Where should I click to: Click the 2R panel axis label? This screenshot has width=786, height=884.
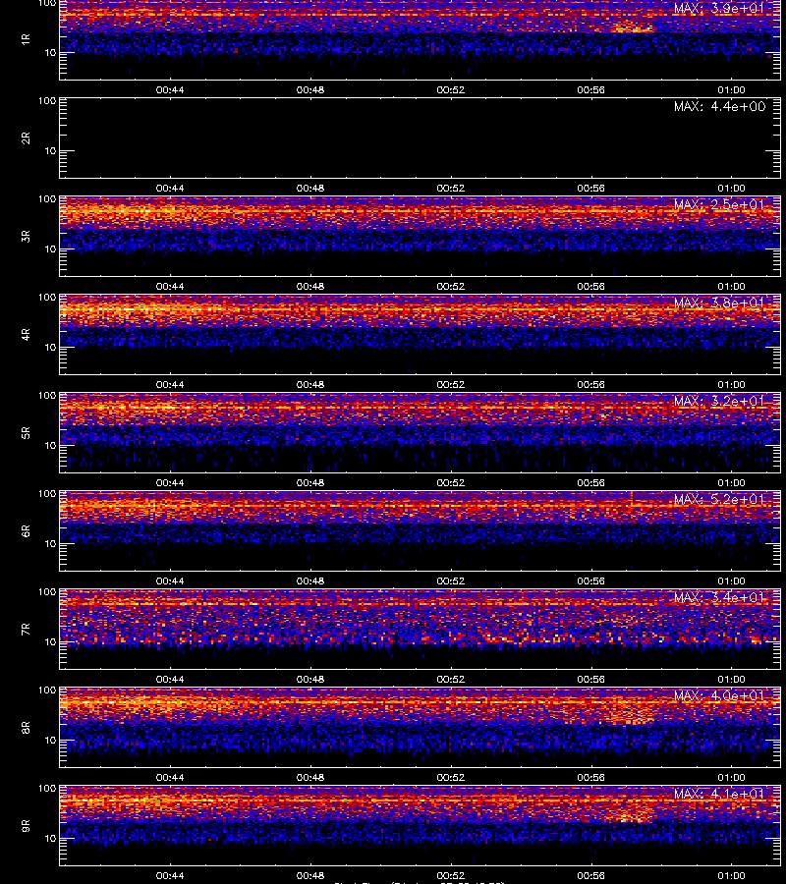click(x=26, y=138)
